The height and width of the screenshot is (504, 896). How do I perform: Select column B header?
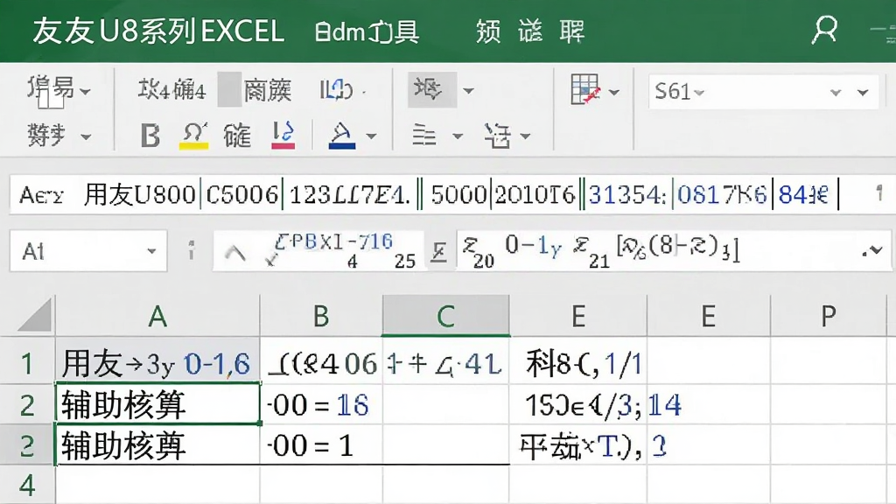[321, 315]
